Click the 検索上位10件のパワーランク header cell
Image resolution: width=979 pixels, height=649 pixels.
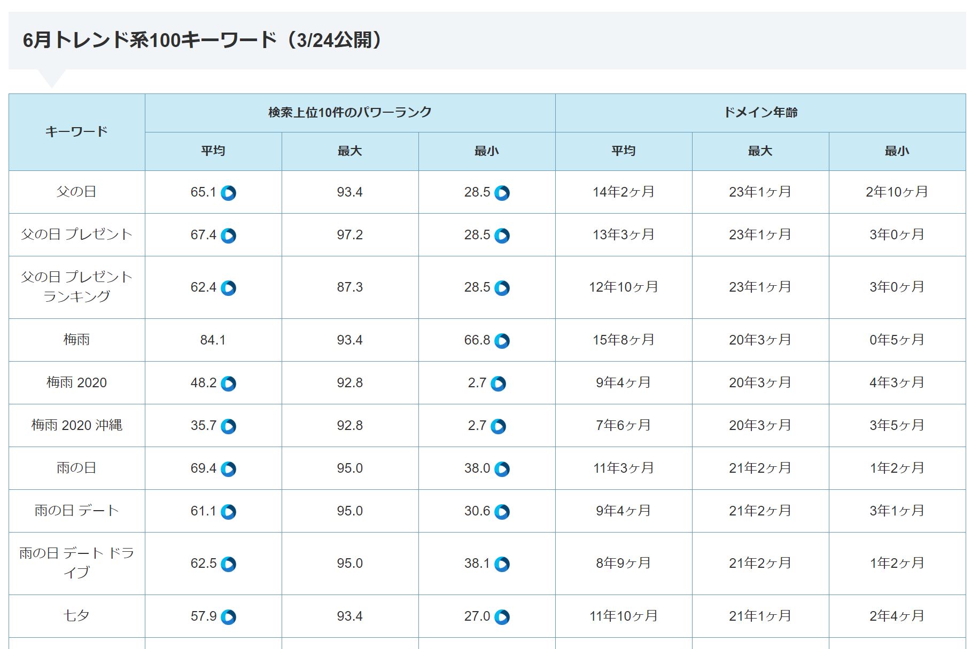(349, 113)
